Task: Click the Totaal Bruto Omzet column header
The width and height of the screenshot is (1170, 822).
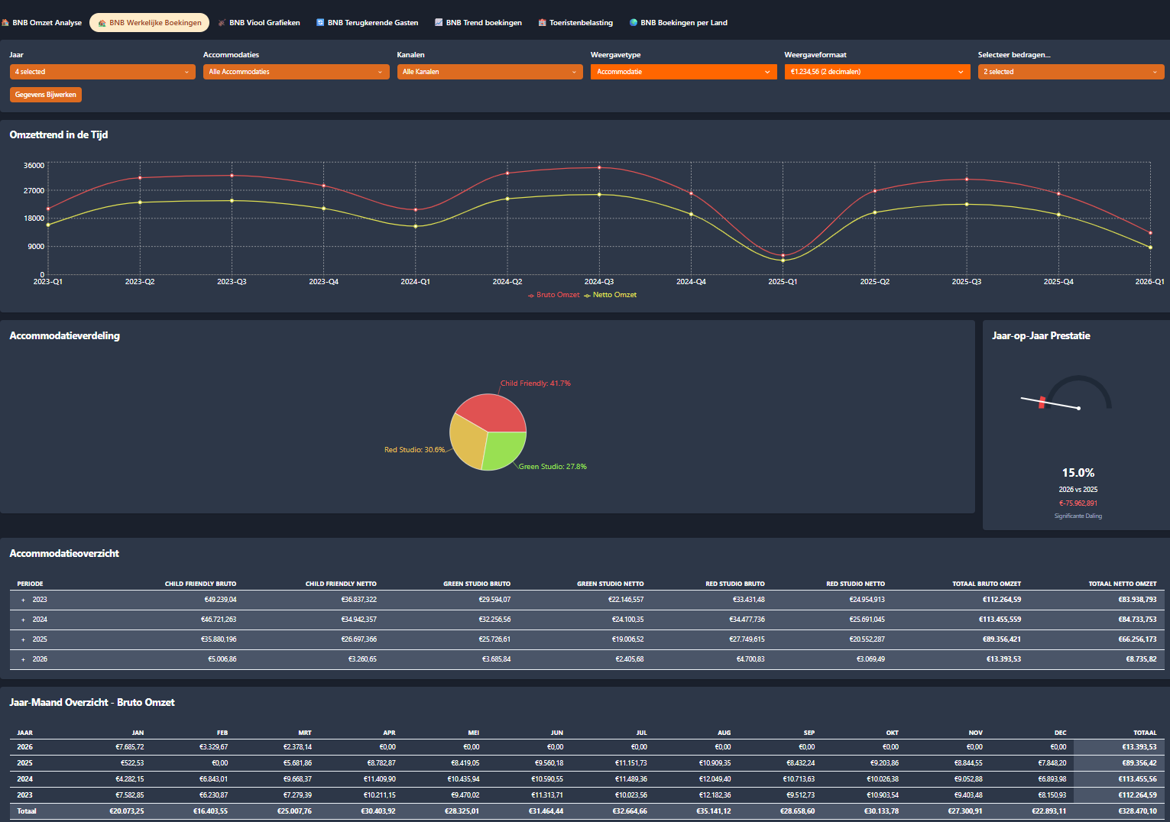Action: 986,584
